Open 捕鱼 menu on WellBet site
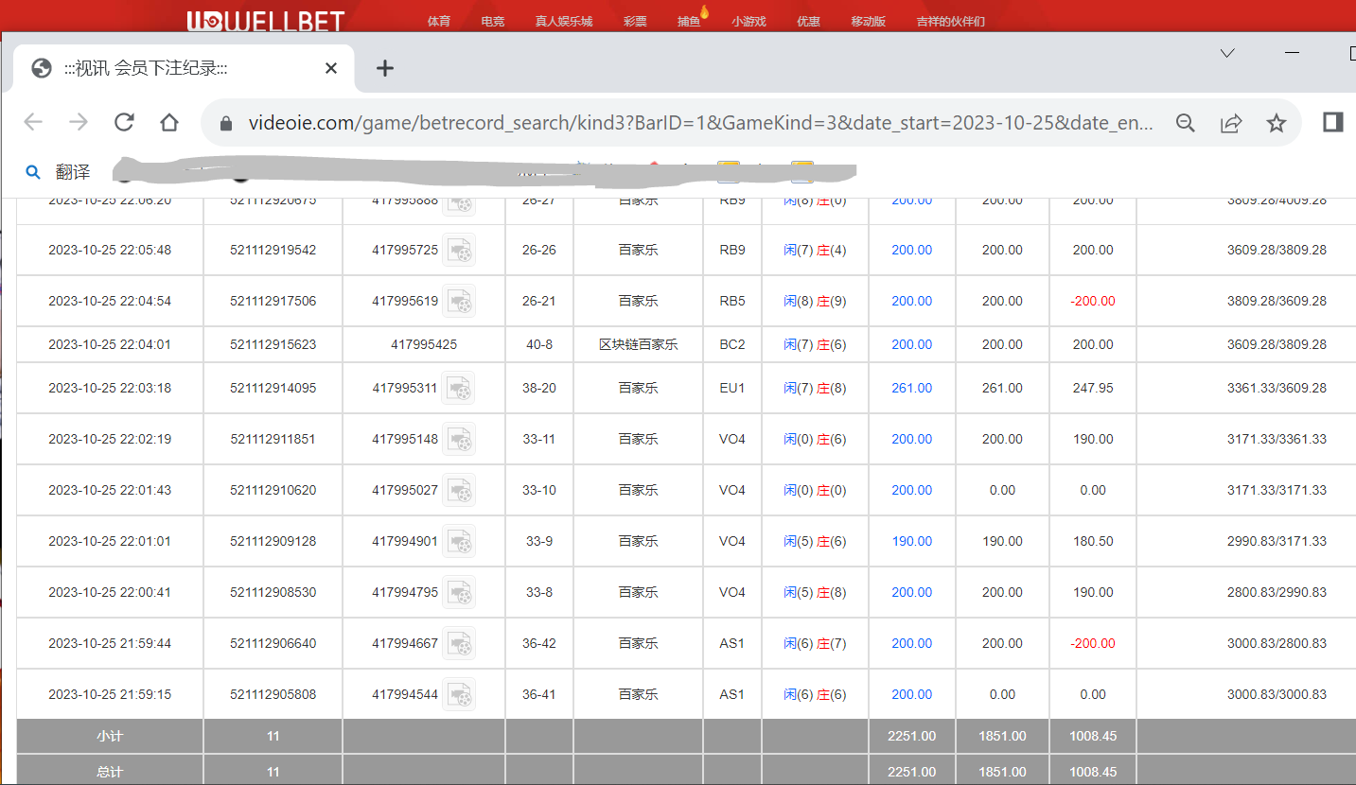Viewport: 1356px width, 785px height. pos(689,21)
